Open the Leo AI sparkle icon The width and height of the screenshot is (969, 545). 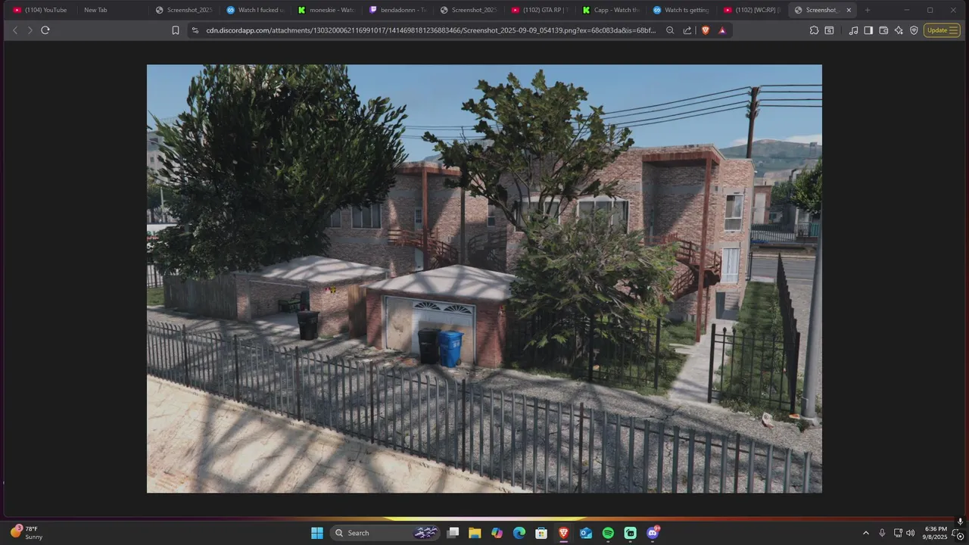(x=899, y=30)
